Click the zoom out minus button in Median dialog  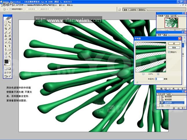click(143, 74)
